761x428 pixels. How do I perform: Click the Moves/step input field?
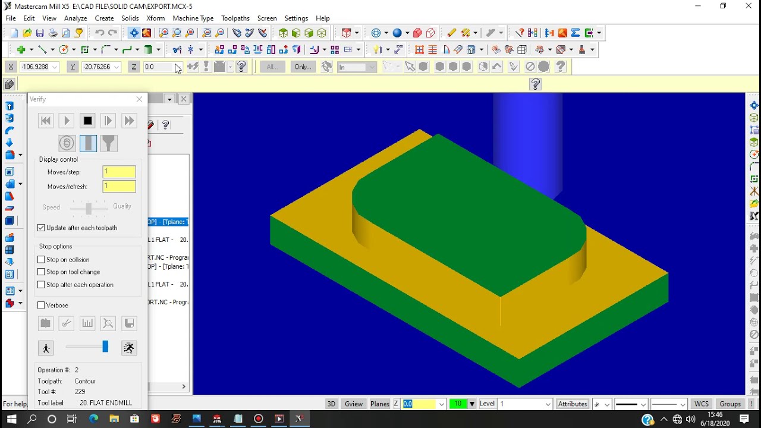pyautogui.click(x=119, y=172)
